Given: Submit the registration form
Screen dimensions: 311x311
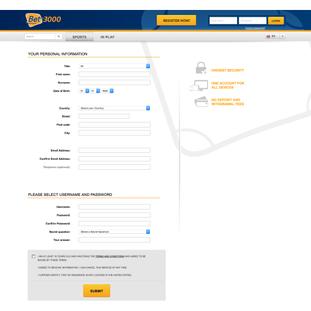Looking at the screenshot, I should click(96, 290).
